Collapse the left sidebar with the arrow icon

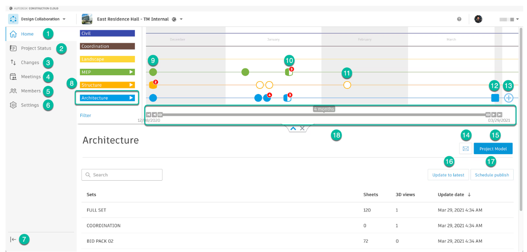13,239
